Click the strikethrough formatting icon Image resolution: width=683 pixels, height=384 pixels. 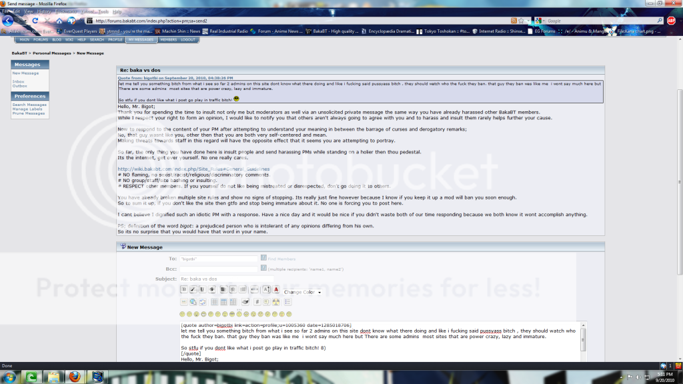tap(211, 289)
